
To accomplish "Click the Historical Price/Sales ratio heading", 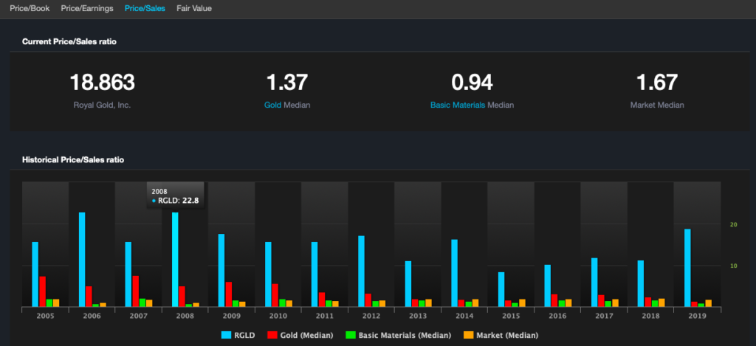I will pos(73,159).
